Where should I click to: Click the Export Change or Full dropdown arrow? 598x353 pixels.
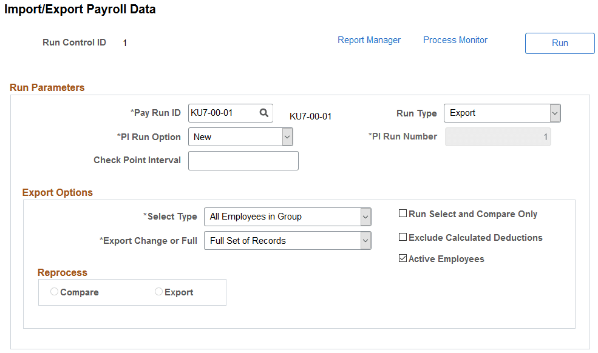pyautogui.click(x=365, y=240)
